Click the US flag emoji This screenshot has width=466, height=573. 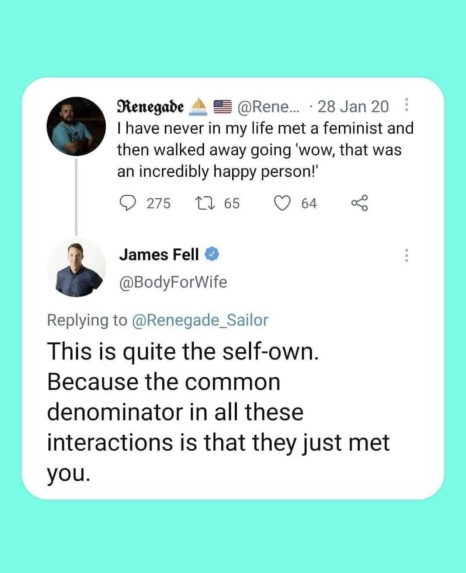(x=223, y=106)
